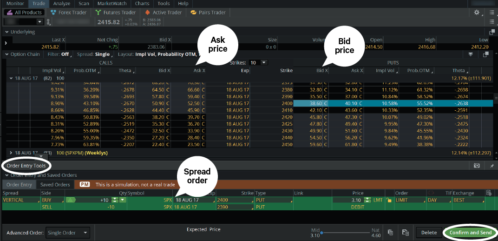This screenshot has width=498, height=241.
Task: Click the Order Entry Tools header
Action: click(26, 166)
